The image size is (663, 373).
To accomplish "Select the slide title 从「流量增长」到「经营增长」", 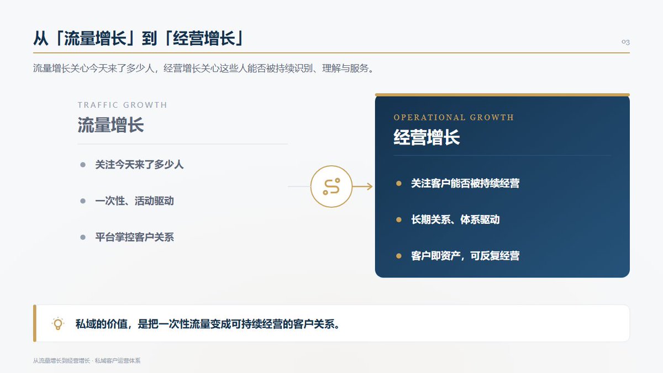I will pyautogui.click(x=139, y=39).
